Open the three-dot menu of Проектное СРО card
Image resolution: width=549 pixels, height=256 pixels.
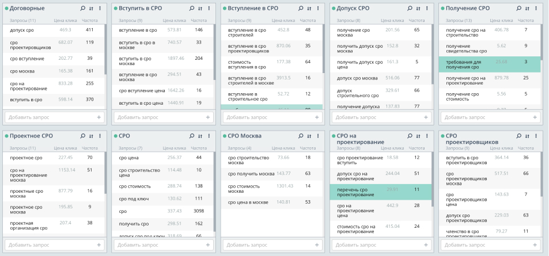tap(100, 136)
